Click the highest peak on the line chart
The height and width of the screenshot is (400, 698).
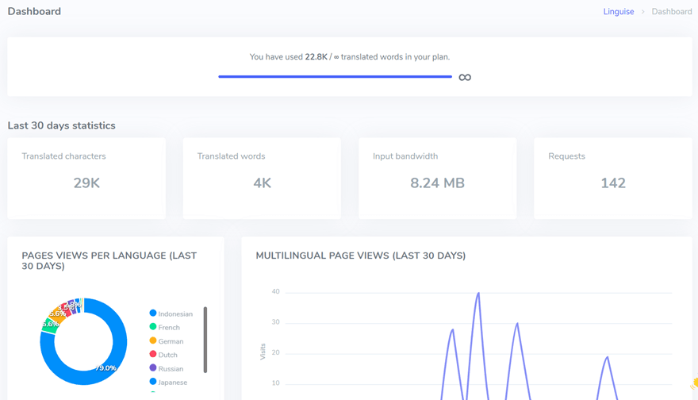[478, 293]
